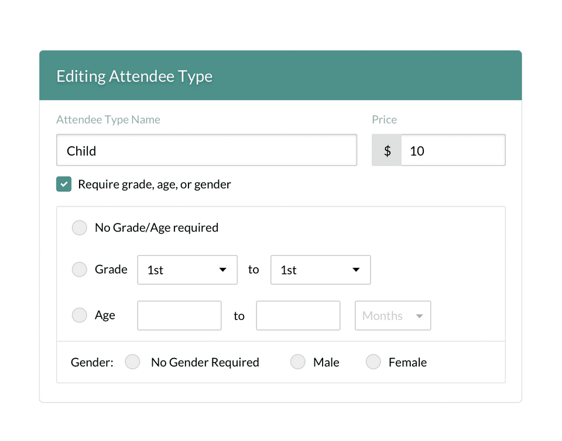Open the ending grade dropdown
The width and height of the screenshot is (562, 441).
(320, 270)
